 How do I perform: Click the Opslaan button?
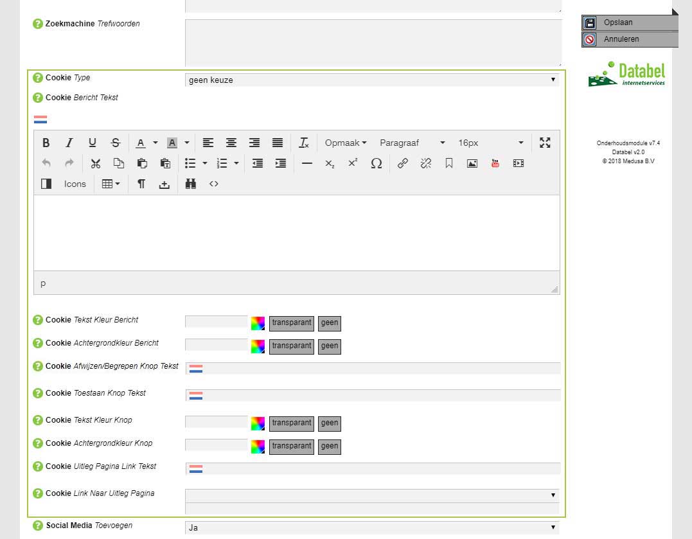click(629, 22)
